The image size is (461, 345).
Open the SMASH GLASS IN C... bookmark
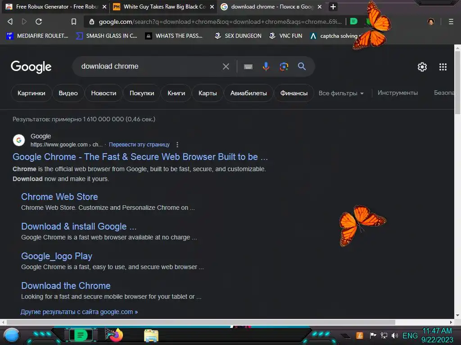click(107, 36)
